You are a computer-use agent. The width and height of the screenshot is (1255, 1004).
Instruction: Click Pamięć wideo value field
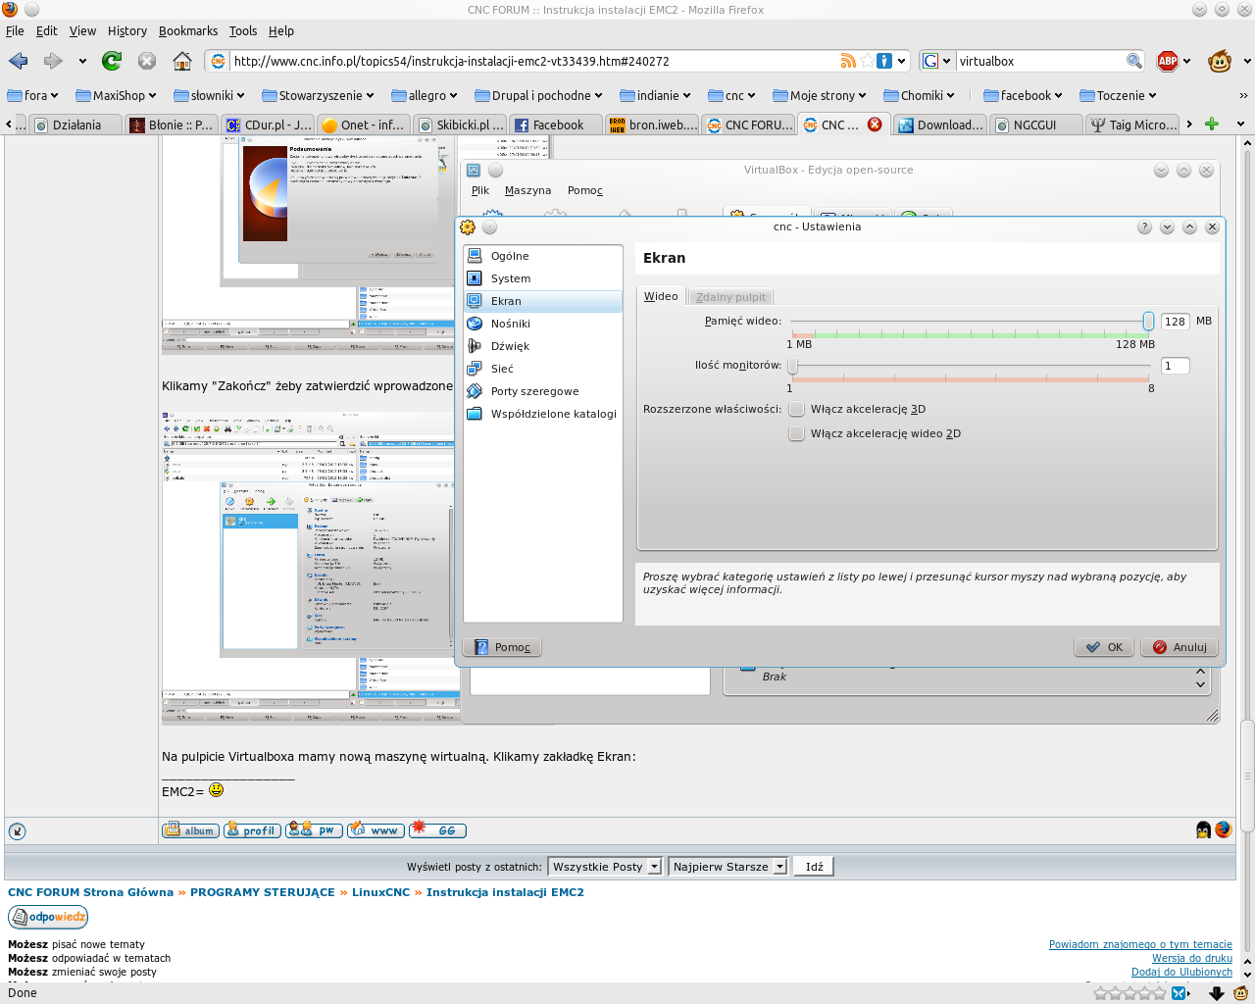tap(1175, 321)
